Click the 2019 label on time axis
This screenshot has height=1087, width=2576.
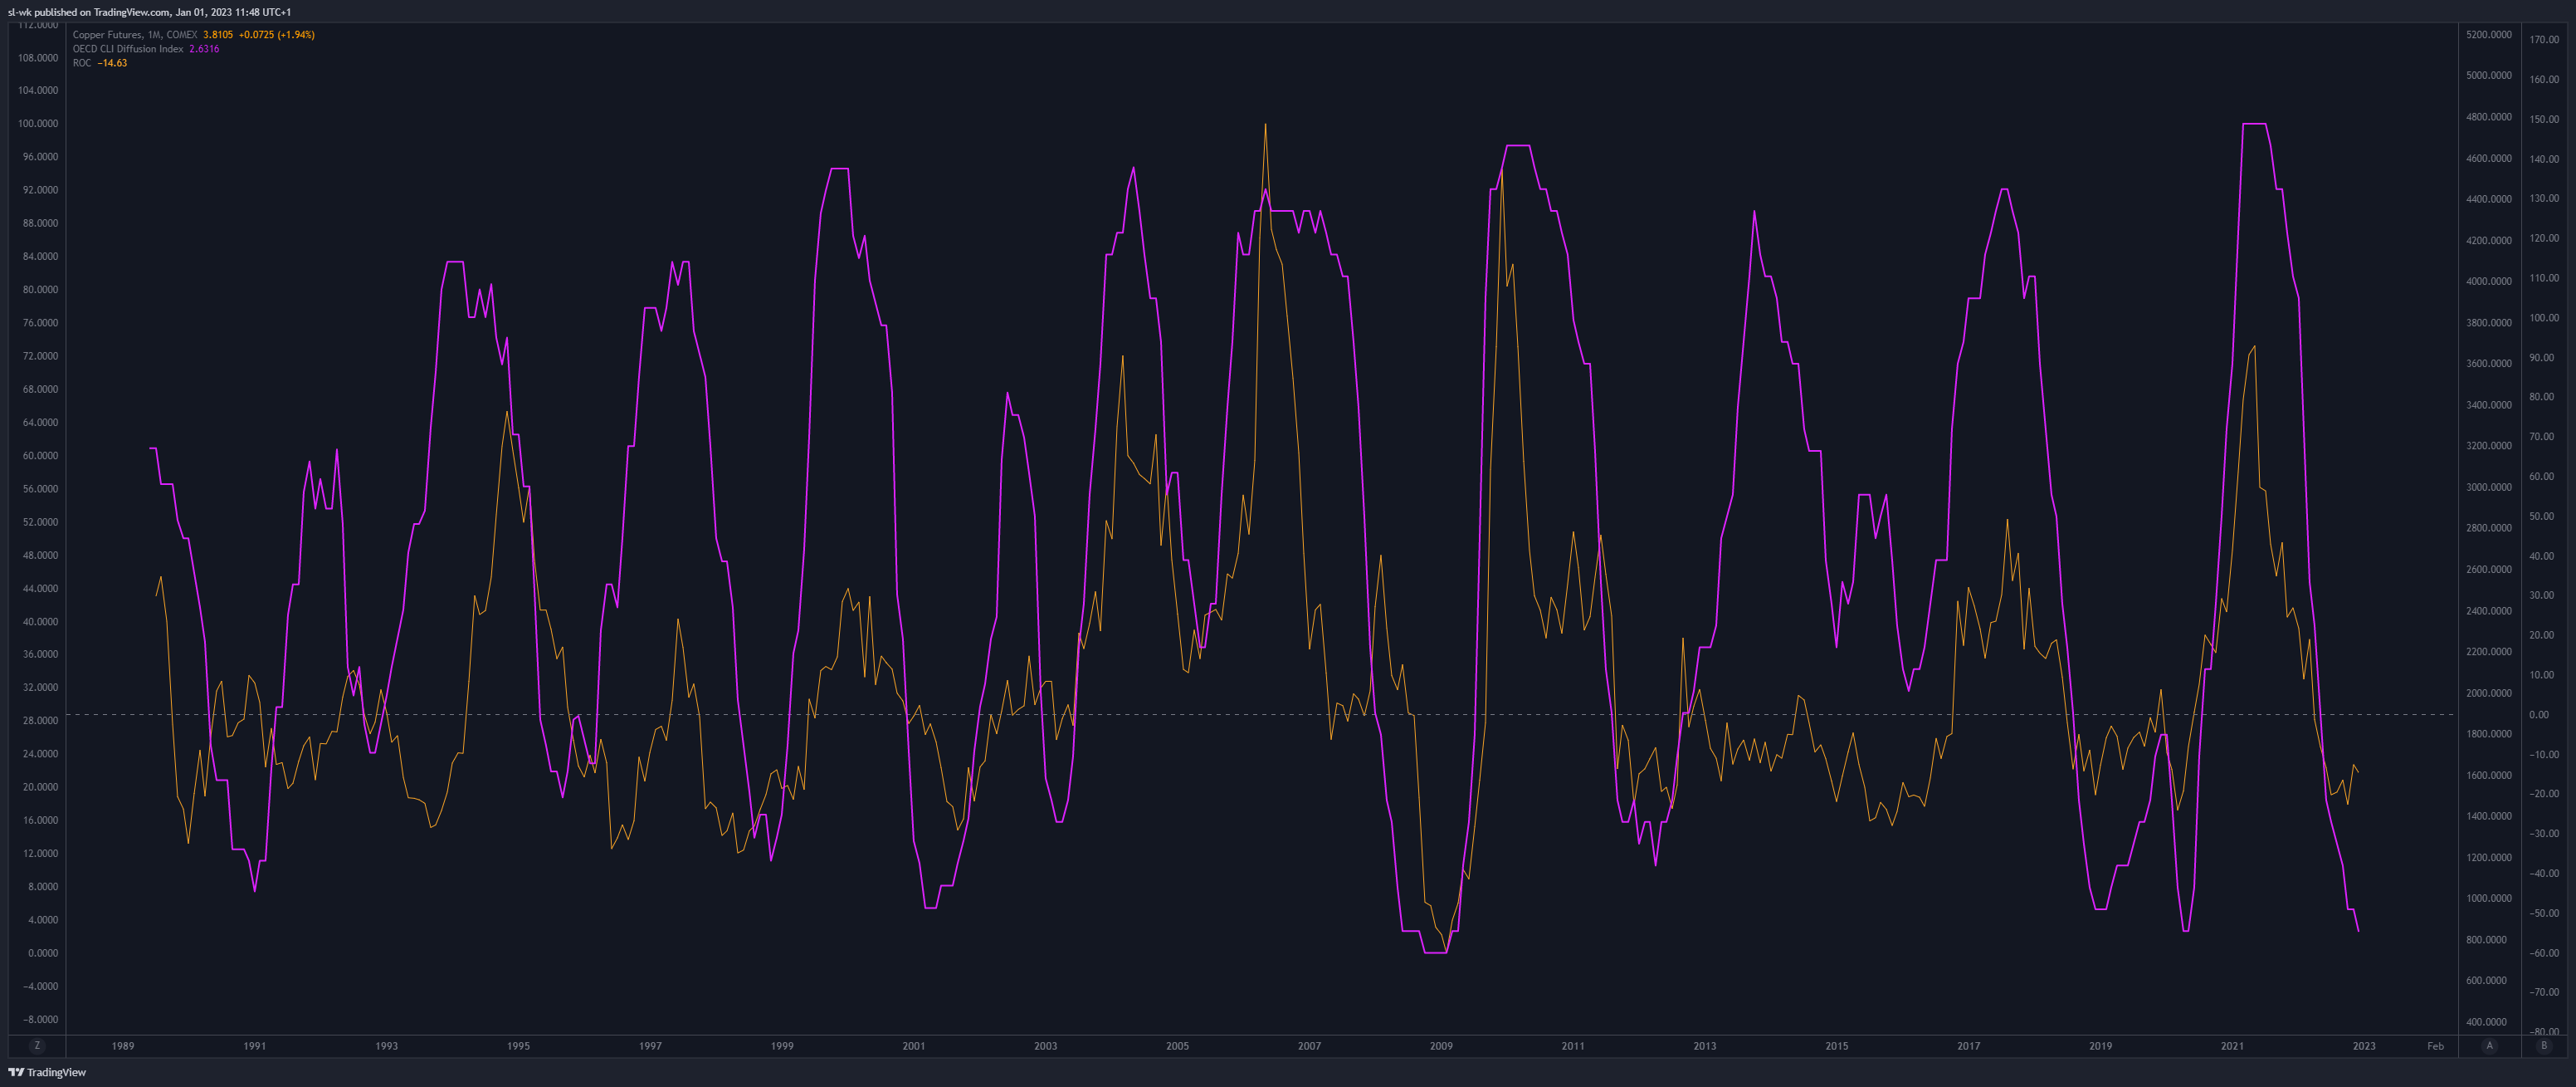pyautogui.click(x=2100, y=1046)
